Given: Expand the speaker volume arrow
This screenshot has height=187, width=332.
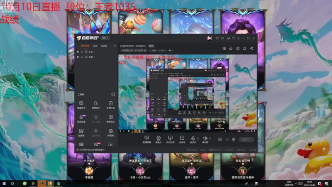Looking at the screenshot, I should 210,139.
